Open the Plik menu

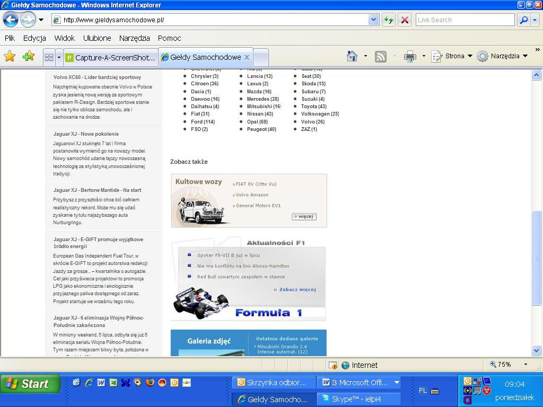point(10,38)
